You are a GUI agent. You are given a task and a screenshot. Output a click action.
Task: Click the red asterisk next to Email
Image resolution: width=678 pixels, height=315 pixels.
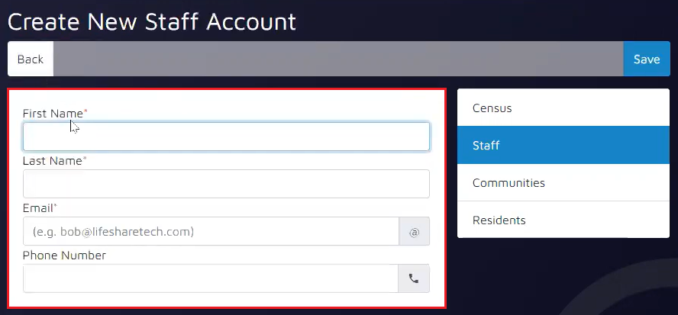55,207
